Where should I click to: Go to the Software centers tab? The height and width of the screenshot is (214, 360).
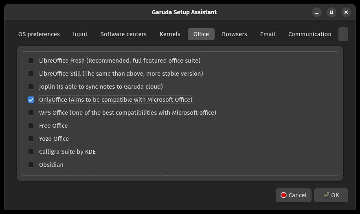[x=123, y=34]
